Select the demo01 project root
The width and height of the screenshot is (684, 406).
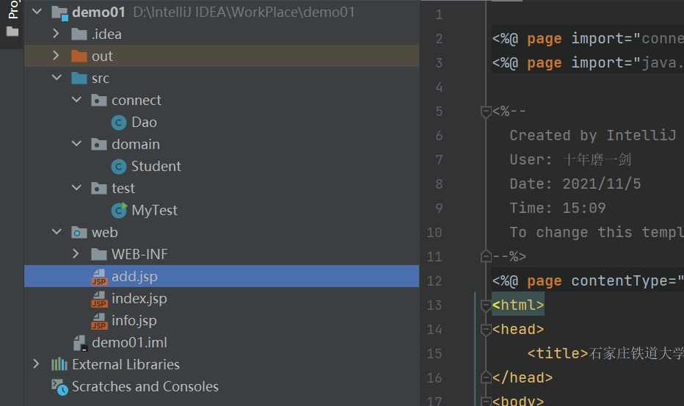[101, 12]
